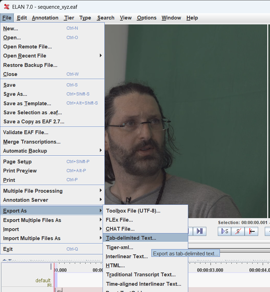Choose Tab-delimited Text... export
This screenshot has width=270, height=292.
pyautogui.click(x=145, y=238)
